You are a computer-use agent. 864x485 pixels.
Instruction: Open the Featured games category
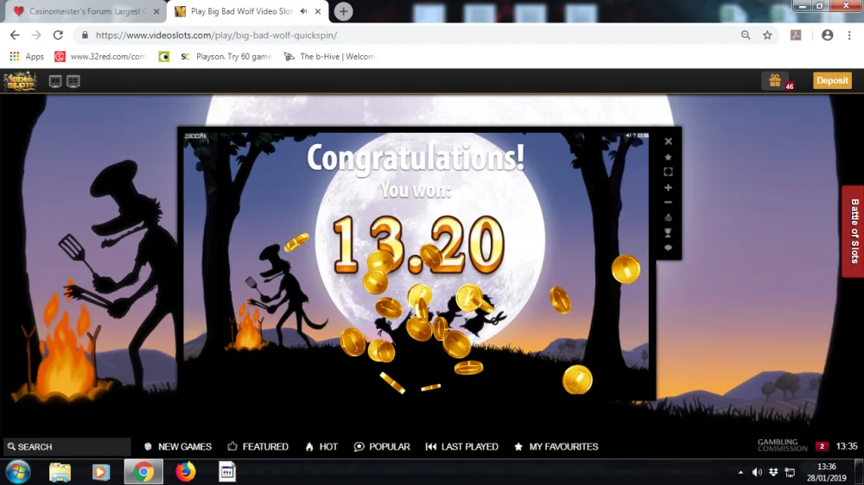tap(257, 446)
